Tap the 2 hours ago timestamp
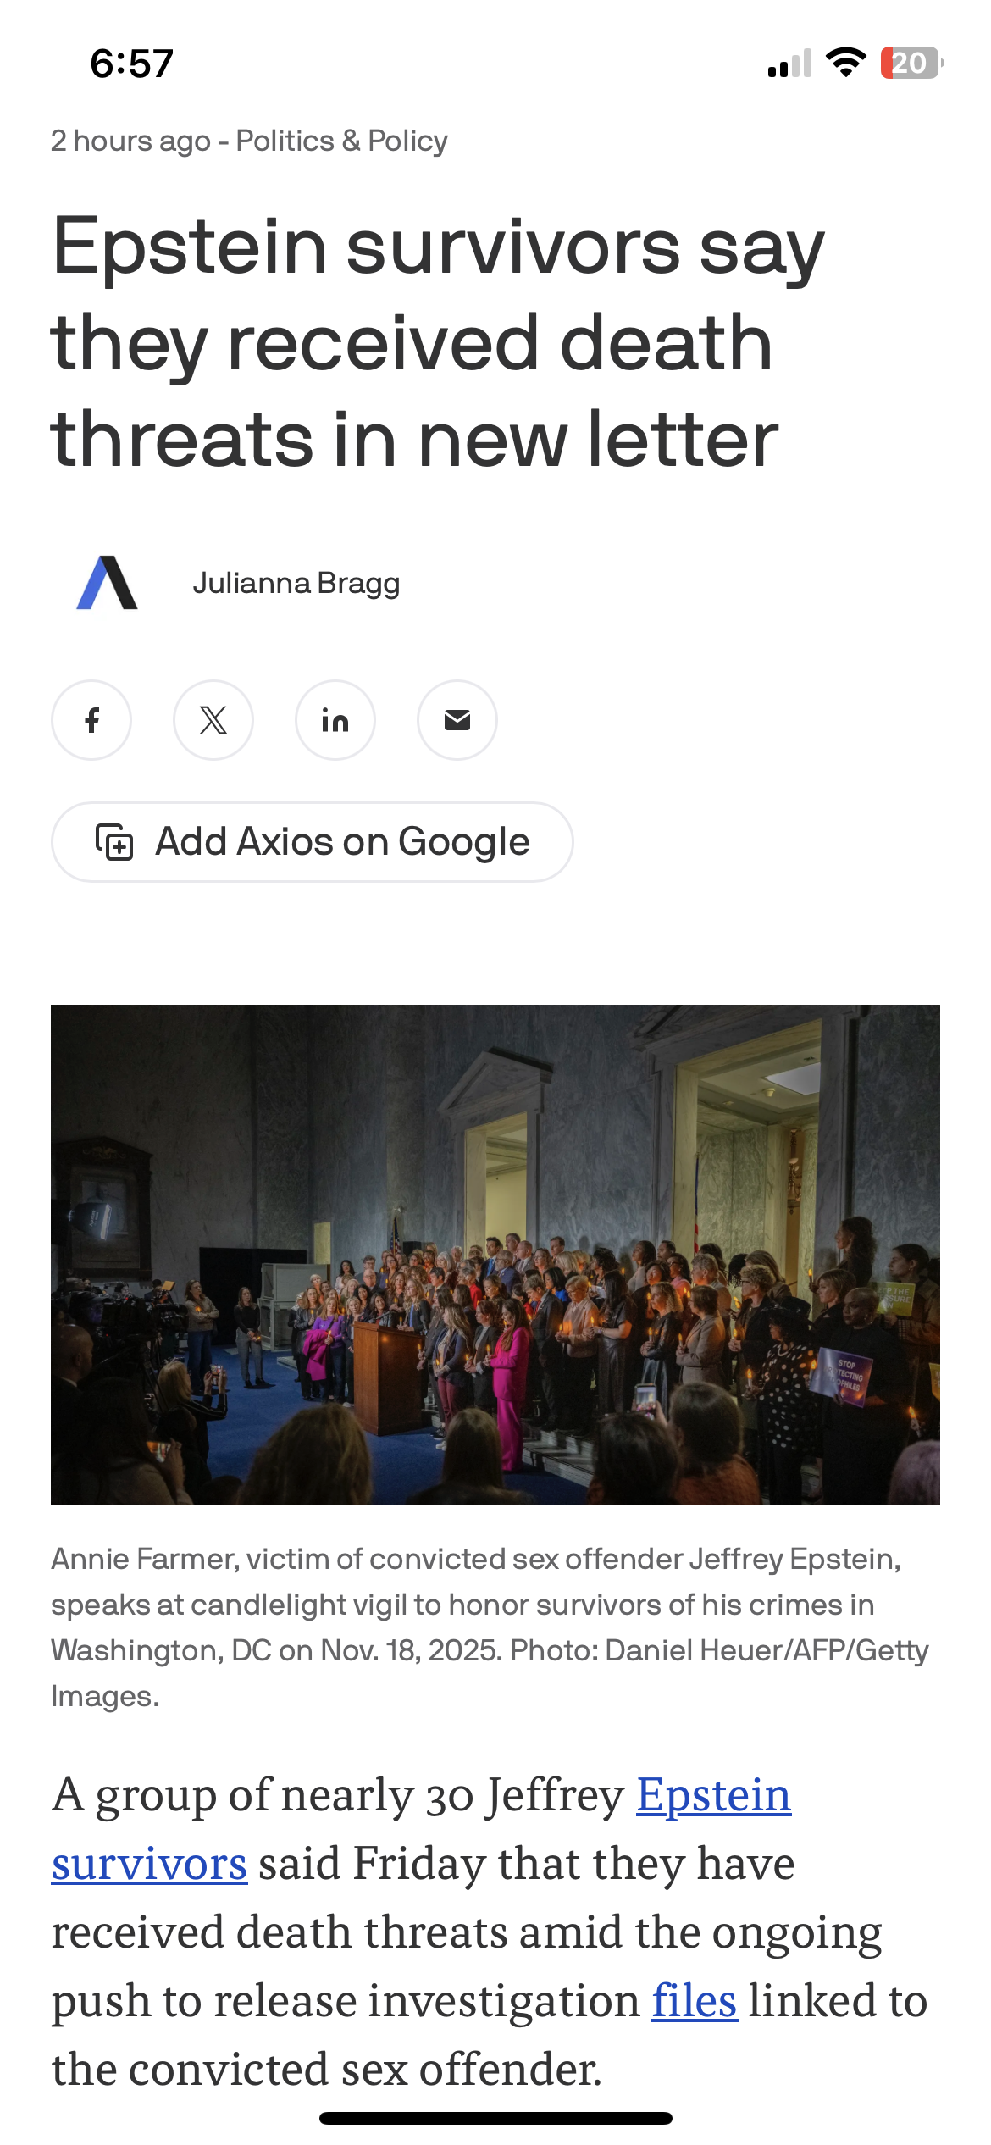This screenshot has height=2145, width=991. click(130, 141)
